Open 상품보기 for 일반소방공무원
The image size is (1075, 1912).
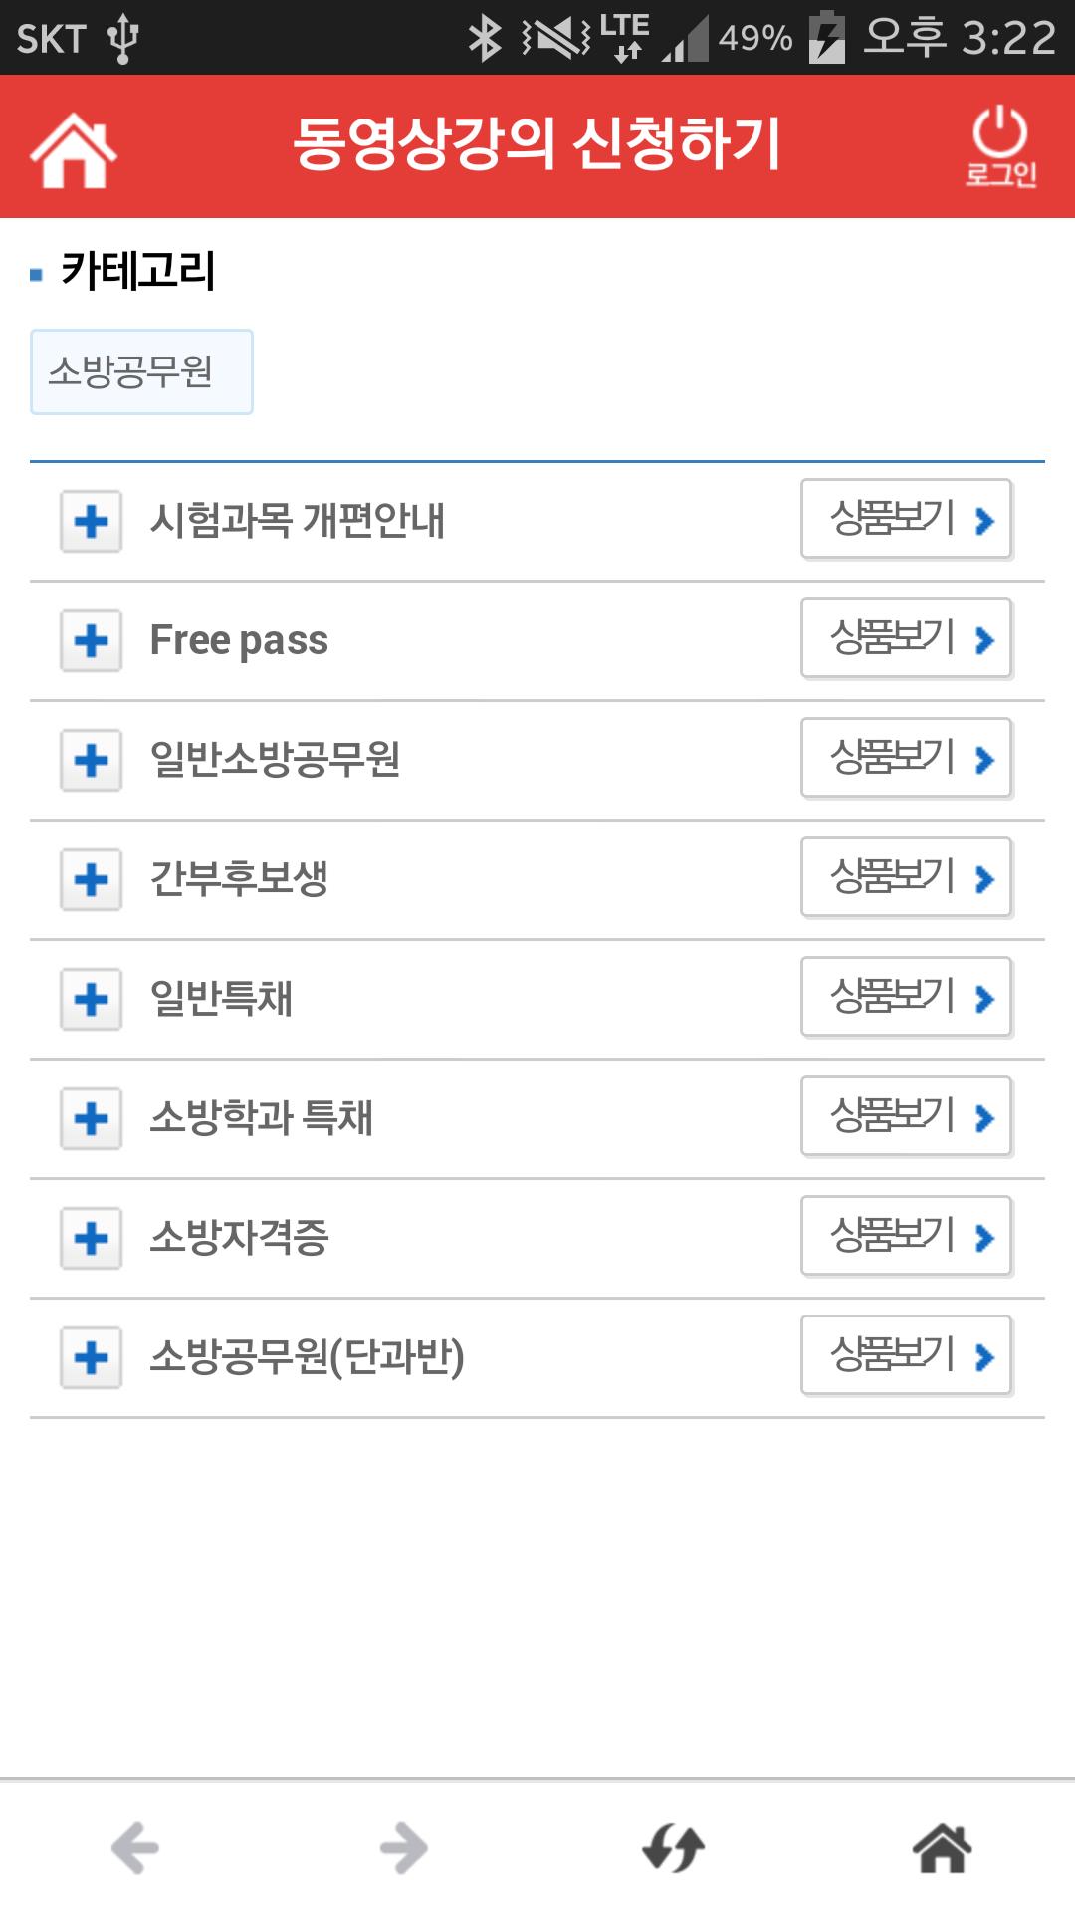(907, 758)
